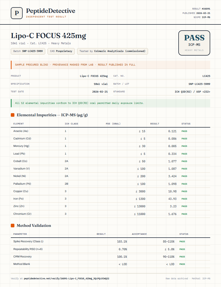Image resolution: width=221 pixels, height=287 pixels.
Task: Click the Vanadium (V) row name
Action: pos(21,169)
